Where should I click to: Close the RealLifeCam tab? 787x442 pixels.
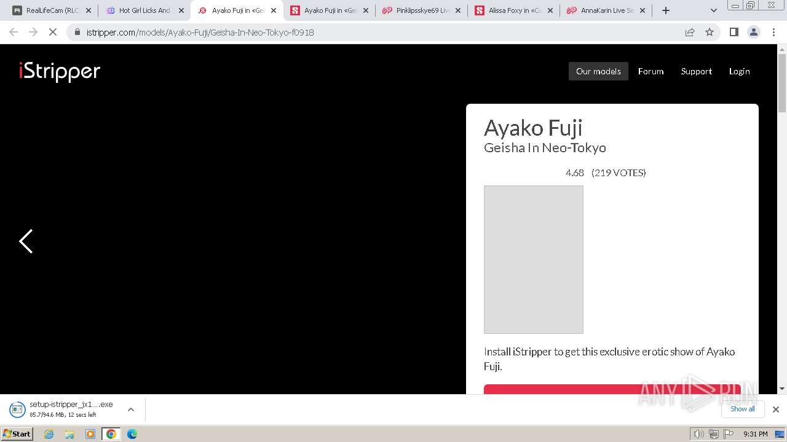coord(89,10)
